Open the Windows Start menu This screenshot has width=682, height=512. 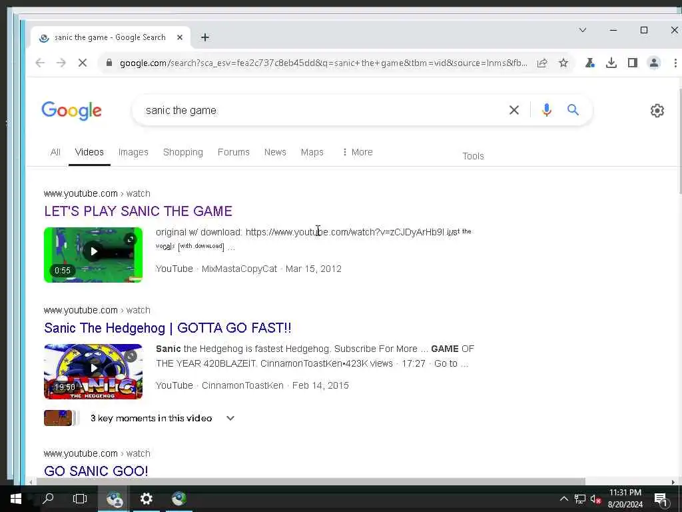tap(16, 499)
